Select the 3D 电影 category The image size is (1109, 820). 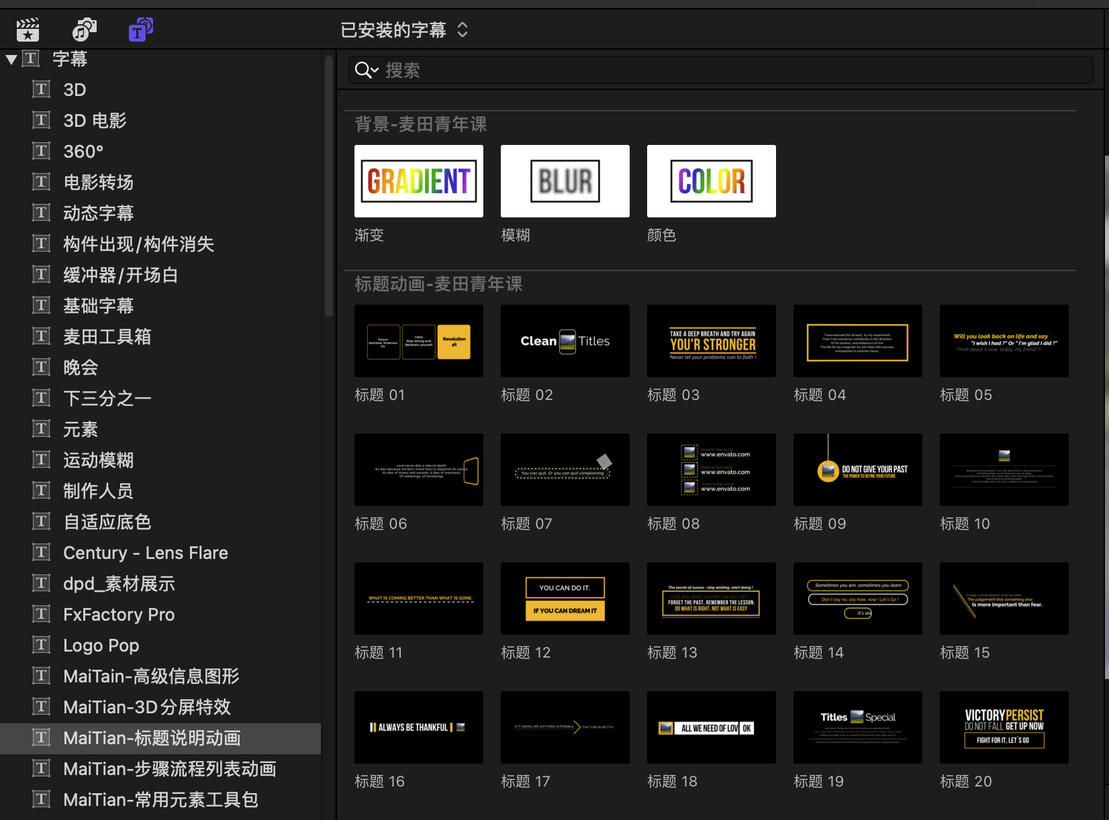point(161,121)
